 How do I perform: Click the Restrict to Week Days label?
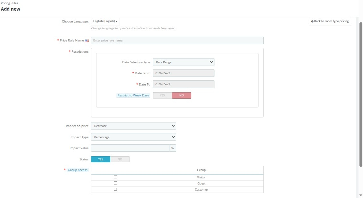(x=133, y=95)
